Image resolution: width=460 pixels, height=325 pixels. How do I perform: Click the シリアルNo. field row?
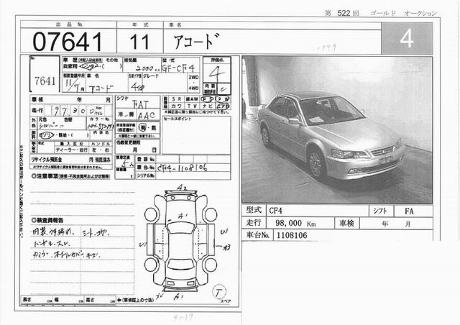coord(183,175)
